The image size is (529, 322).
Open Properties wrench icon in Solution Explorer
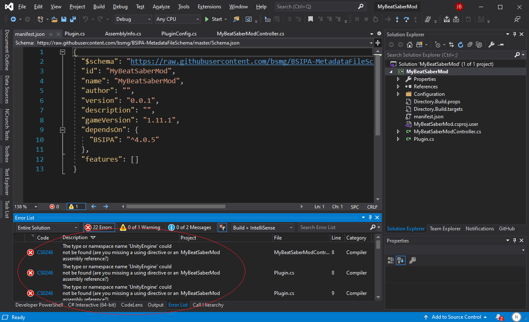[491, 45]
